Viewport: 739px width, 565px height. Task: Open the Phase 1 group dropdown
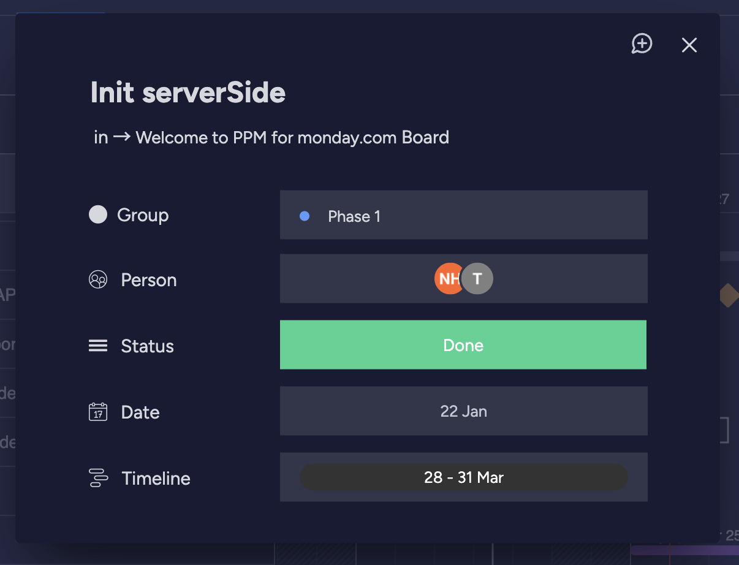463,215
